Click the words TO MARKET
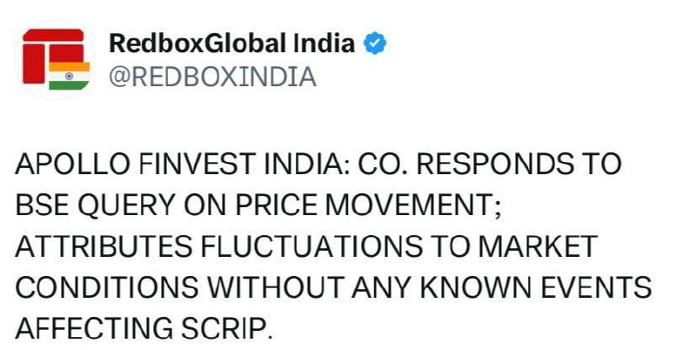 click(x=514, y=246)
